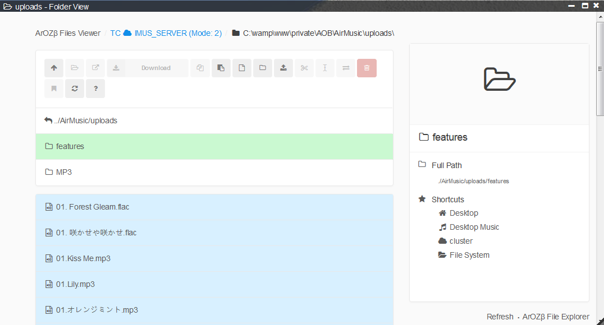The height and width of the screenshot is (325, 604).
Task: Select 01. Forest Gleam.flac file
Action: pyautogui.click(x=93, y=207)
